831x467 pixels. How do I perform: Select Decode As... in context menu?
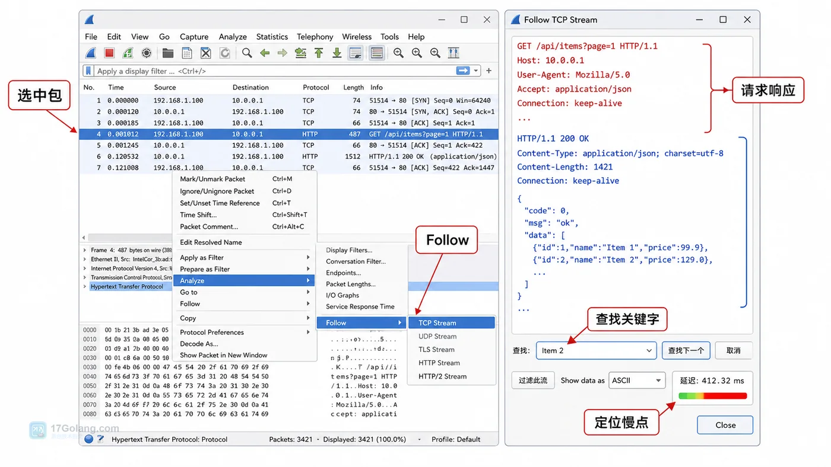[x=245, y=344]
